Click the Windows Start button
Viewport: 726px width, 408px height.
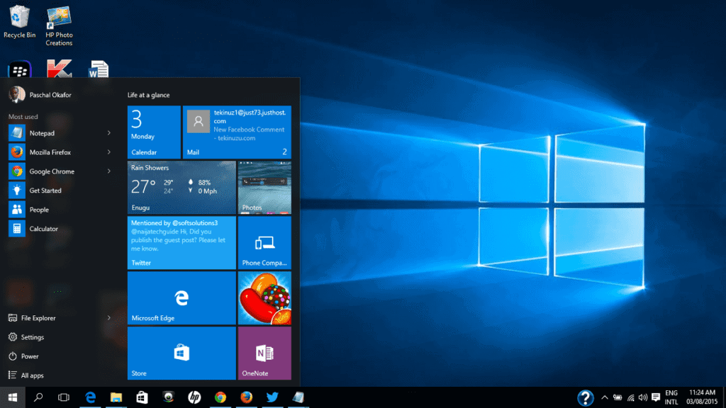[x=13, y=397]
